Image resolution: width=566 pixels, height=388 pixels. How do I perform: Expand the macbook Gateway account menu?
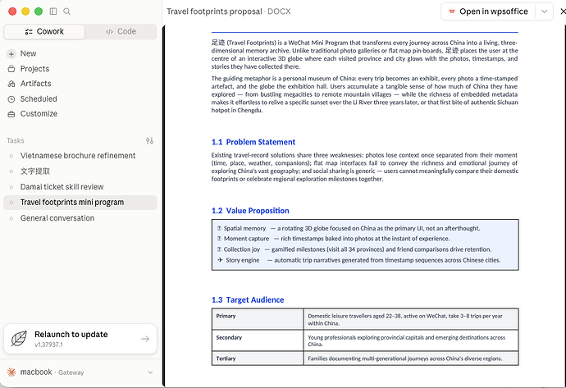point(80,372)
